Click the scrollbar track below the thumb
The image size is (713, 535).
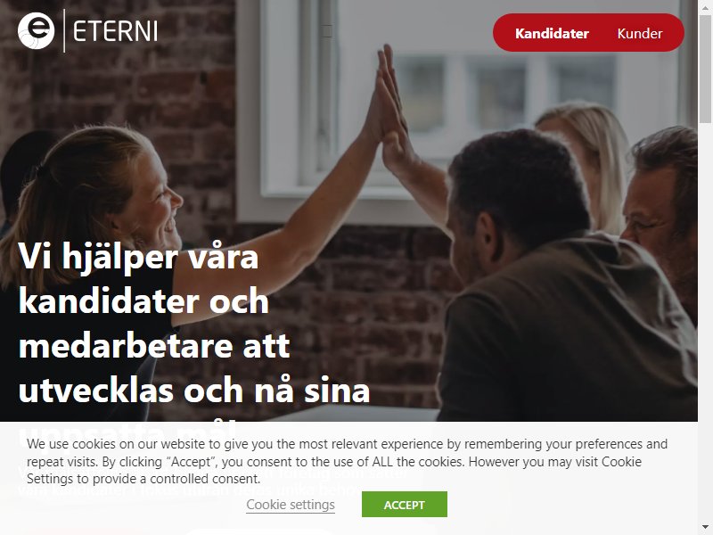pyautogui.click(x=705, y=318)
